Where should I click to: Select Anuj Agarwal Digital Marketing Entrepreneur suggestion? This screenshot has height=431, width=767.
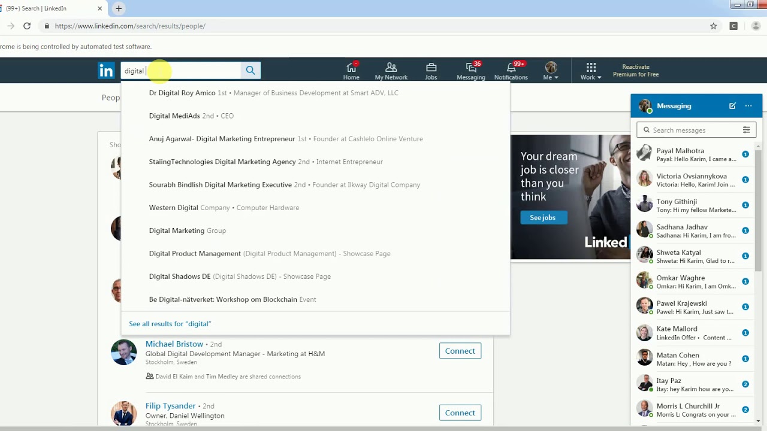315,139
